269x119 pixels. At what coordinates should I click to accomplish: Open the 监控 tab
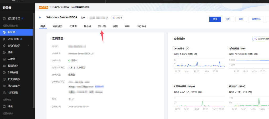point(127,26)
